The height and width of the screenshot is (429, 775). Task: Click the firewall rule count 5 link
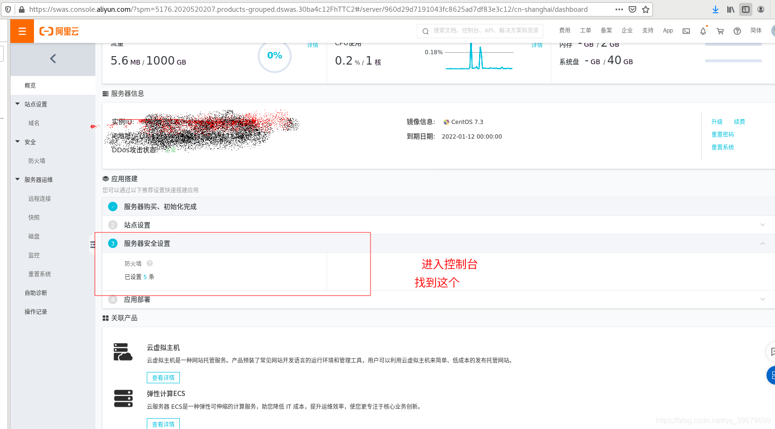[x=145, y=277]
